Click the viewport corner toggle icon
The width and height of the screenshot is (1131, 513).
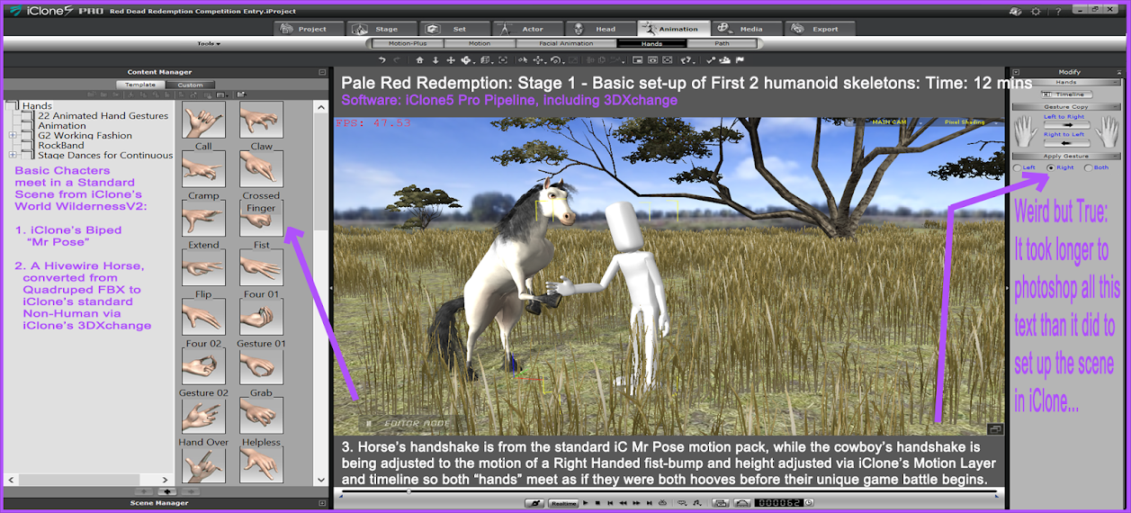coord(994,429)
